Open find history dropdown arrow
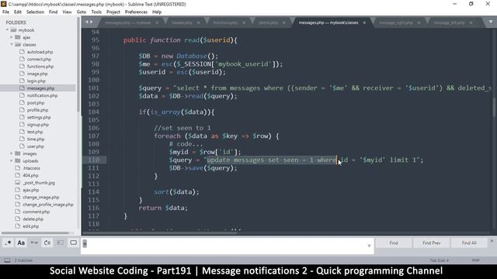The image size is (497, 279). point(369,246)
